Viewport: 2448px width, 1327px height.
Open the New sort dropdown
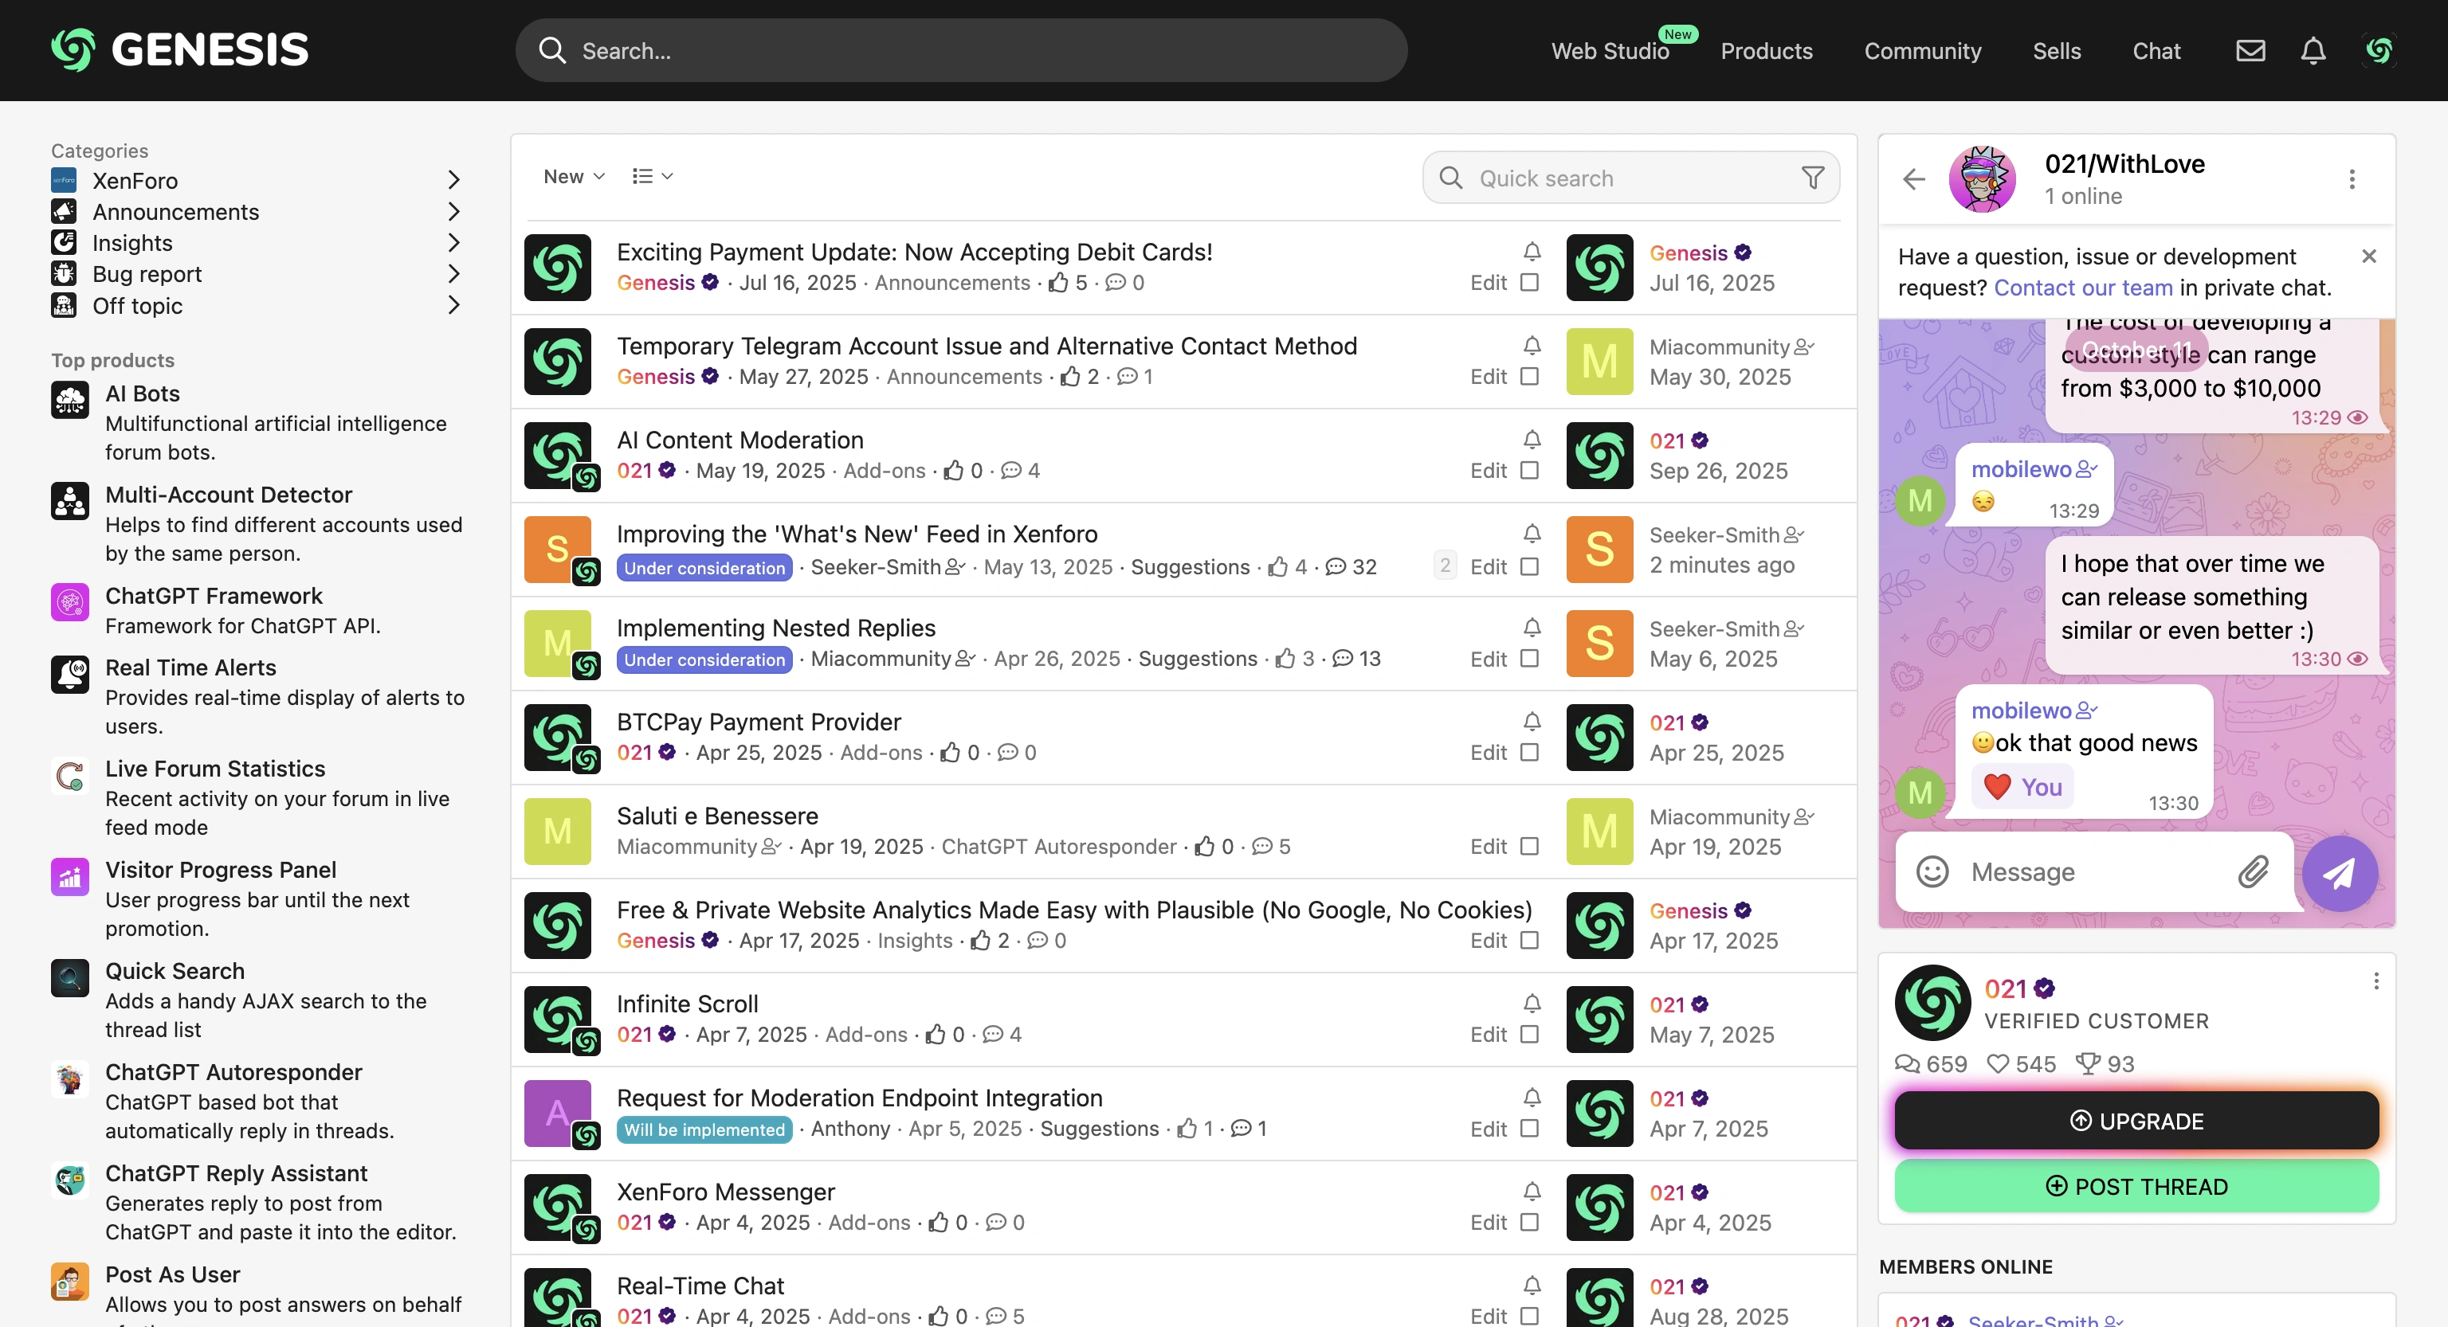[573, 177]
